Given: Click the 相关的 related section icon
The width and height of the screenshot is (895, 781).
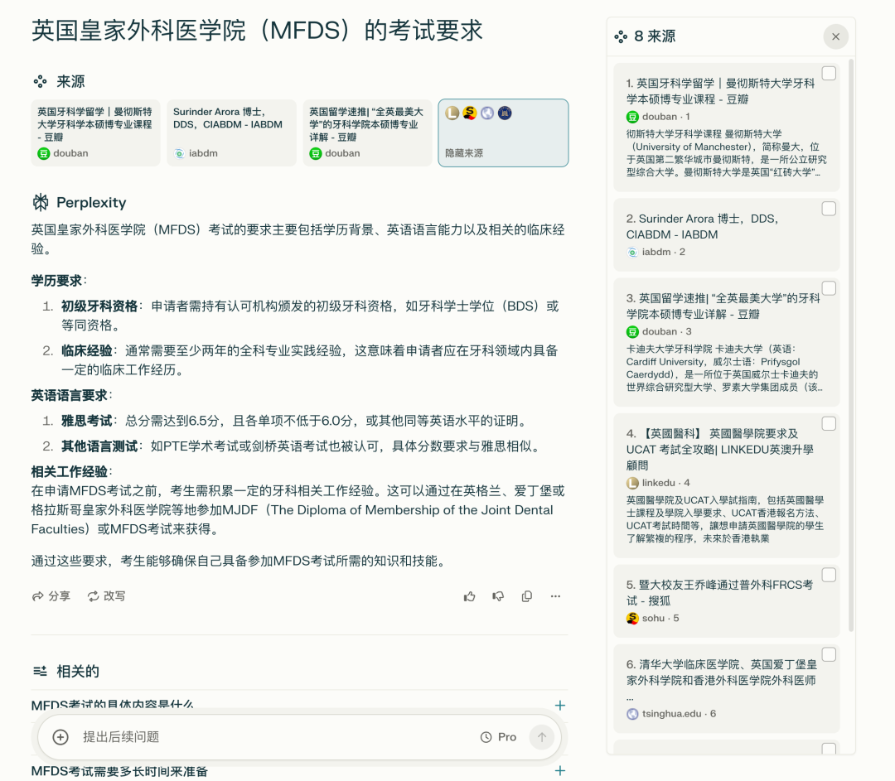Looking at the screenshot, I should click(40, 672).
